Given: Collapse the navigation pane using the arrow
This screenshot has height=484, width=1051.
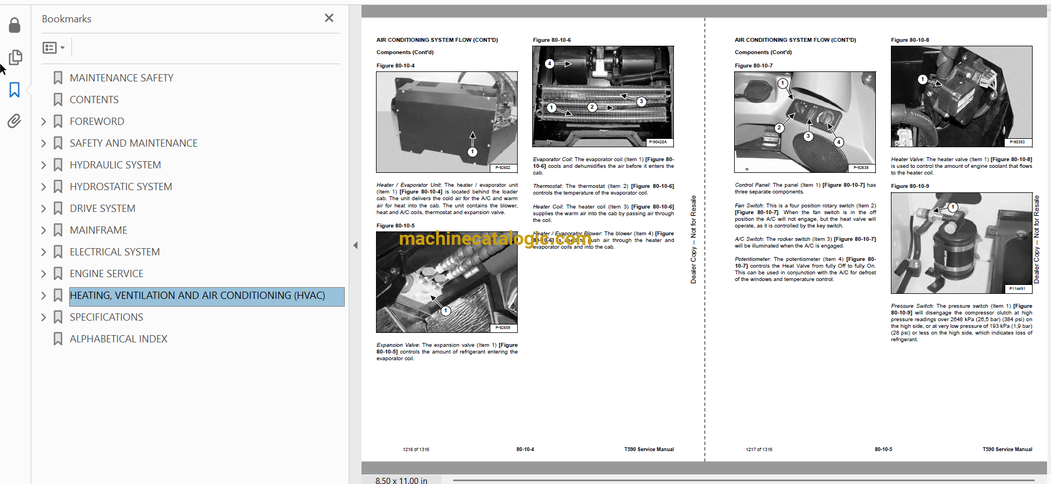Looking at the screenshot, I should point(355,245).
